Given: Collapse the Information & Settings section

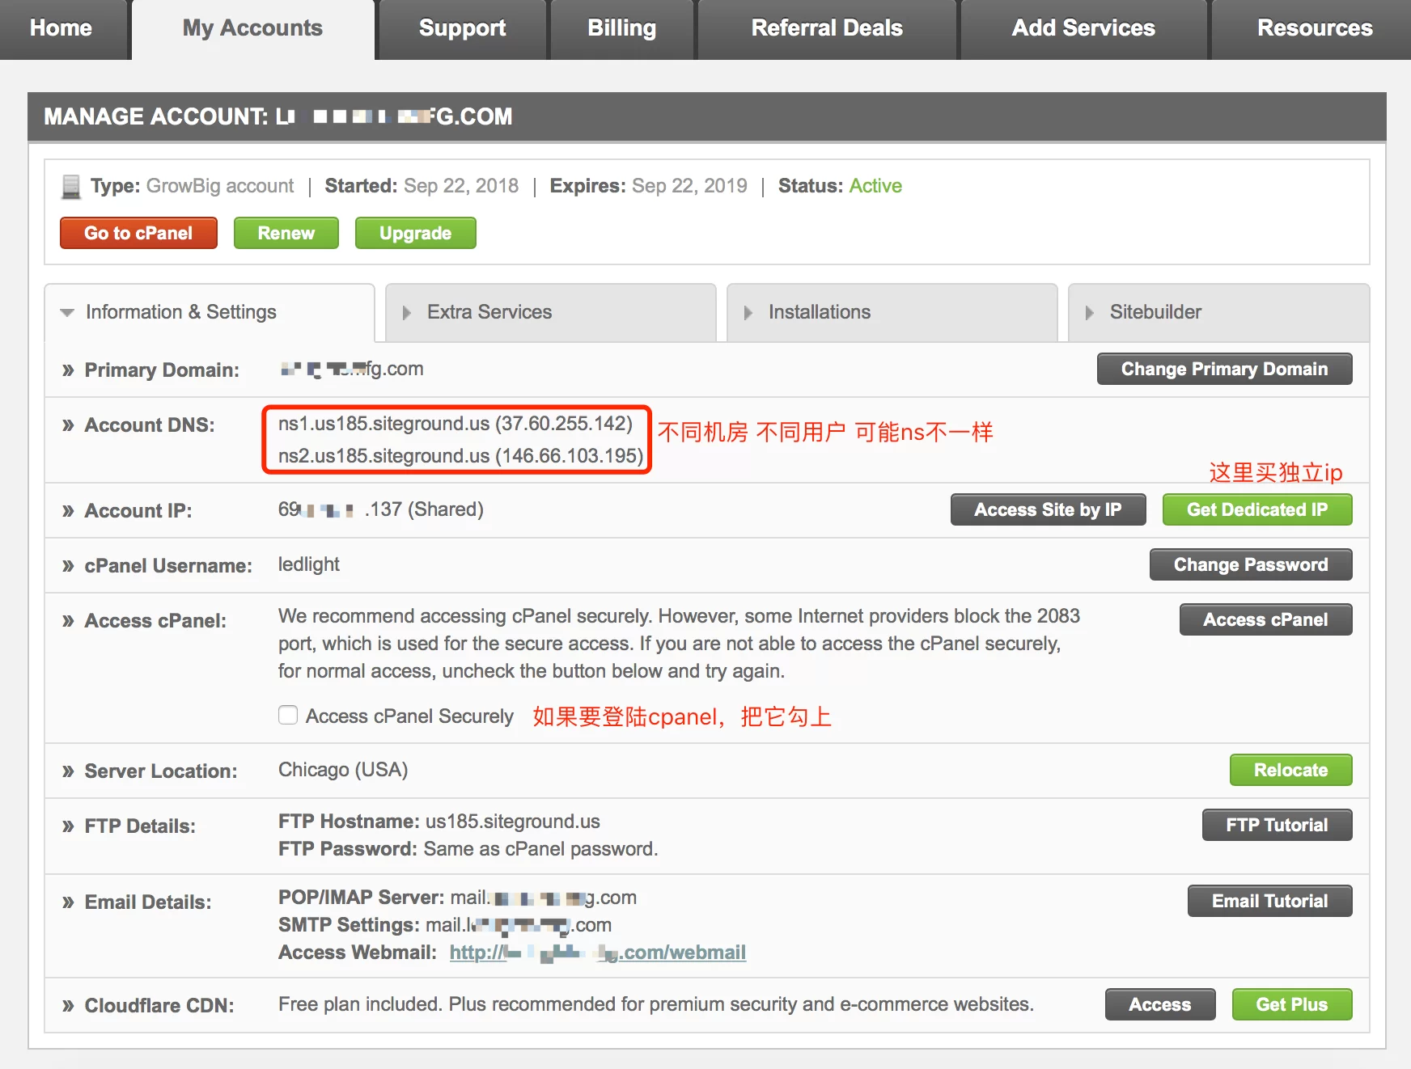Looking at the screenshot, I should click(x=210, y=312).
